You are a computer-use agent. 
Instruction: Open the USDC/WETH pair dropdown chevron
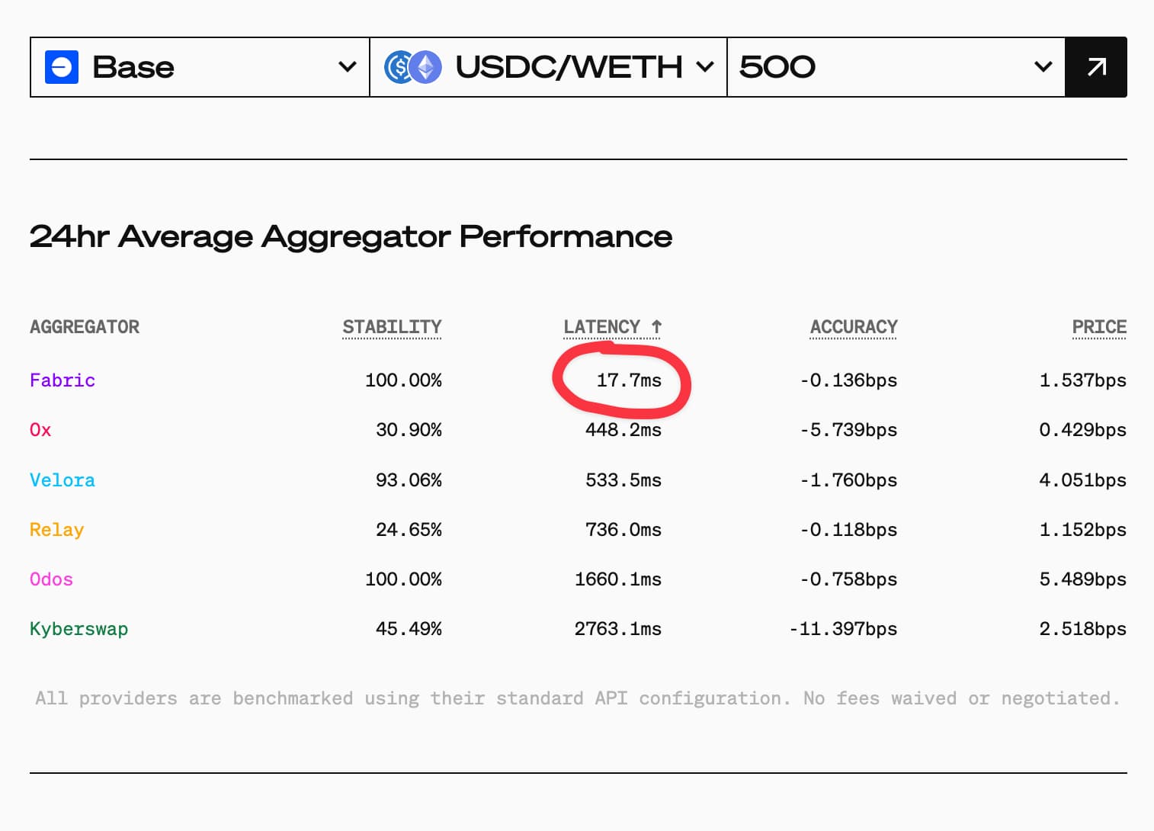[x=706, y=67]
